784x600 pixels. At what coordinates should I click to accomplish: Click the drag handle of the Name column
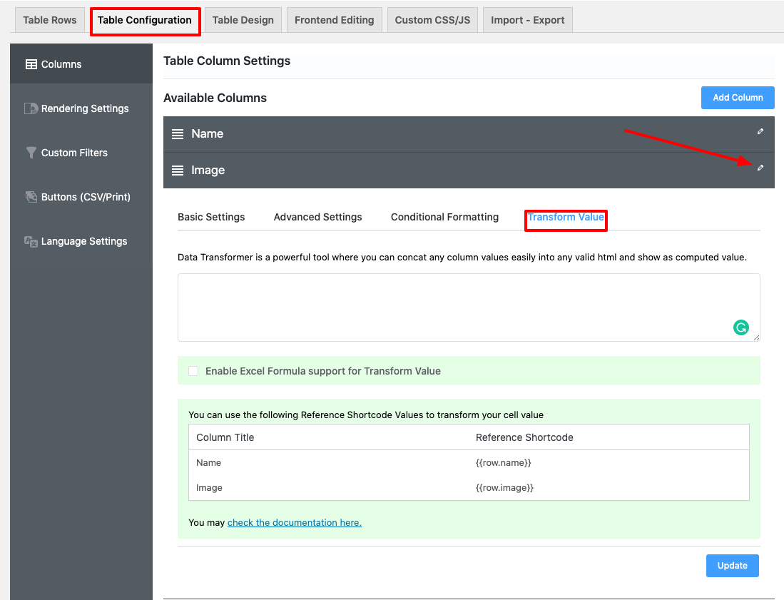pos(178,133)
